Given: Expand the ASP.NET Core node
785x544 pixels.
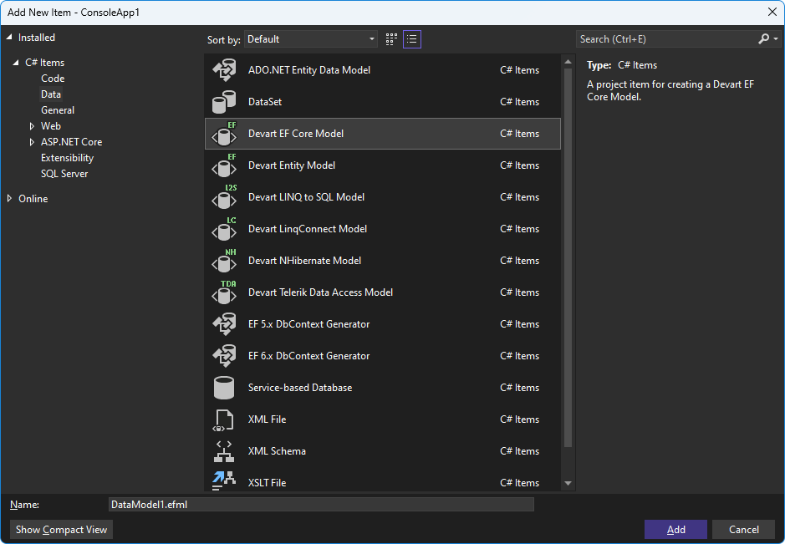Looking at the screenshot, I should [x=32, y=142].
